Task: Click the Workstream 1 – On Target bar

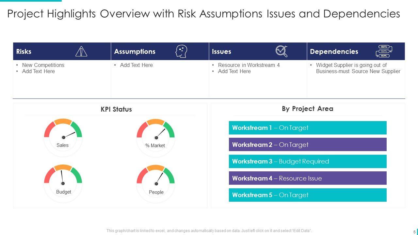Action: 307,128
